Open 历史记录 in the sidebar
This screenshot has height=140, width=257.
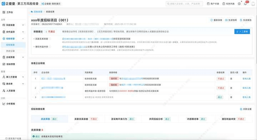[13, 51]
